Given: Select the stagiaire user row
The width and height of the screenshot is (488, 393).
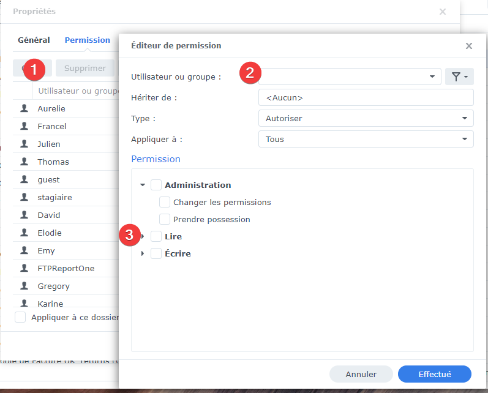Looking at the screenshot, I should (66, 197).
